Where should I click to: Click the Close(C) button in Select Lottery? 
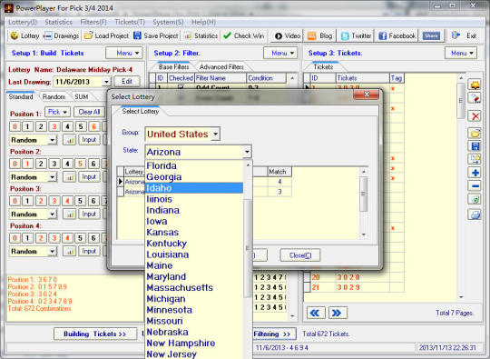[300, 255]
